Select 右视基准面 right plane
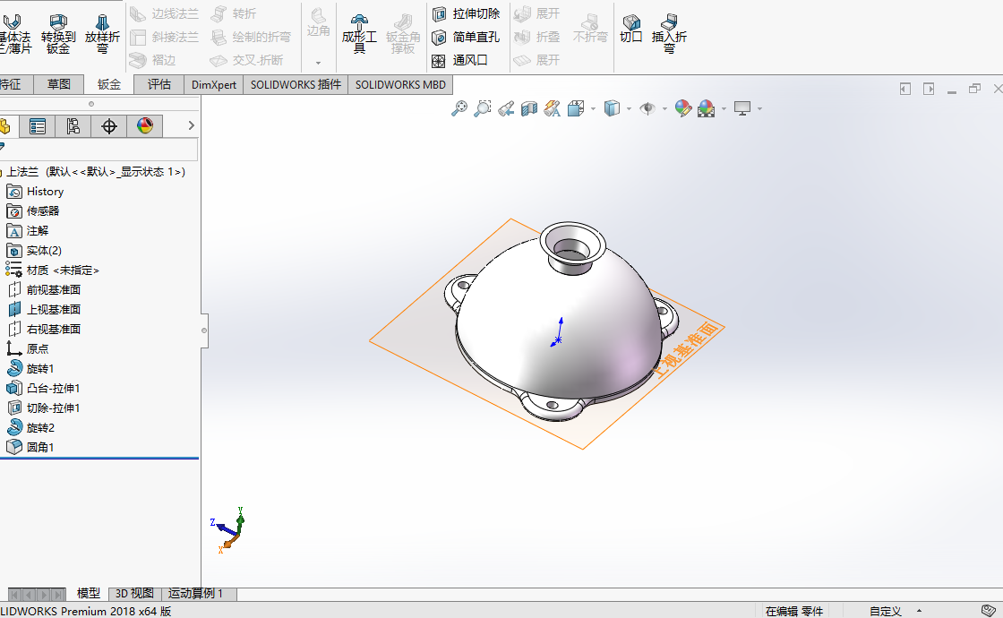1003x618 pixels. (44, 330)
